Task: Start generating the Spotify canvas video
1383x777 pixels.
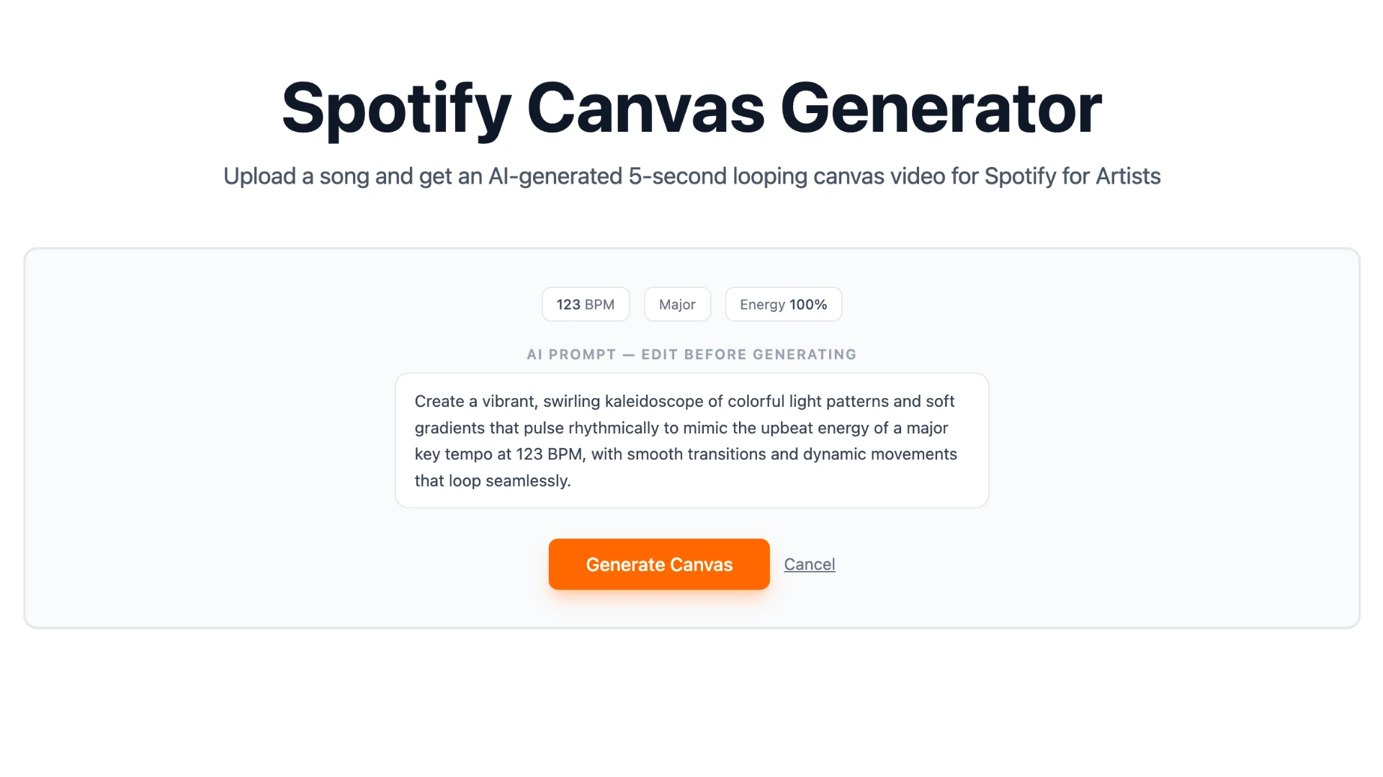Action: (x=658, y=564)
